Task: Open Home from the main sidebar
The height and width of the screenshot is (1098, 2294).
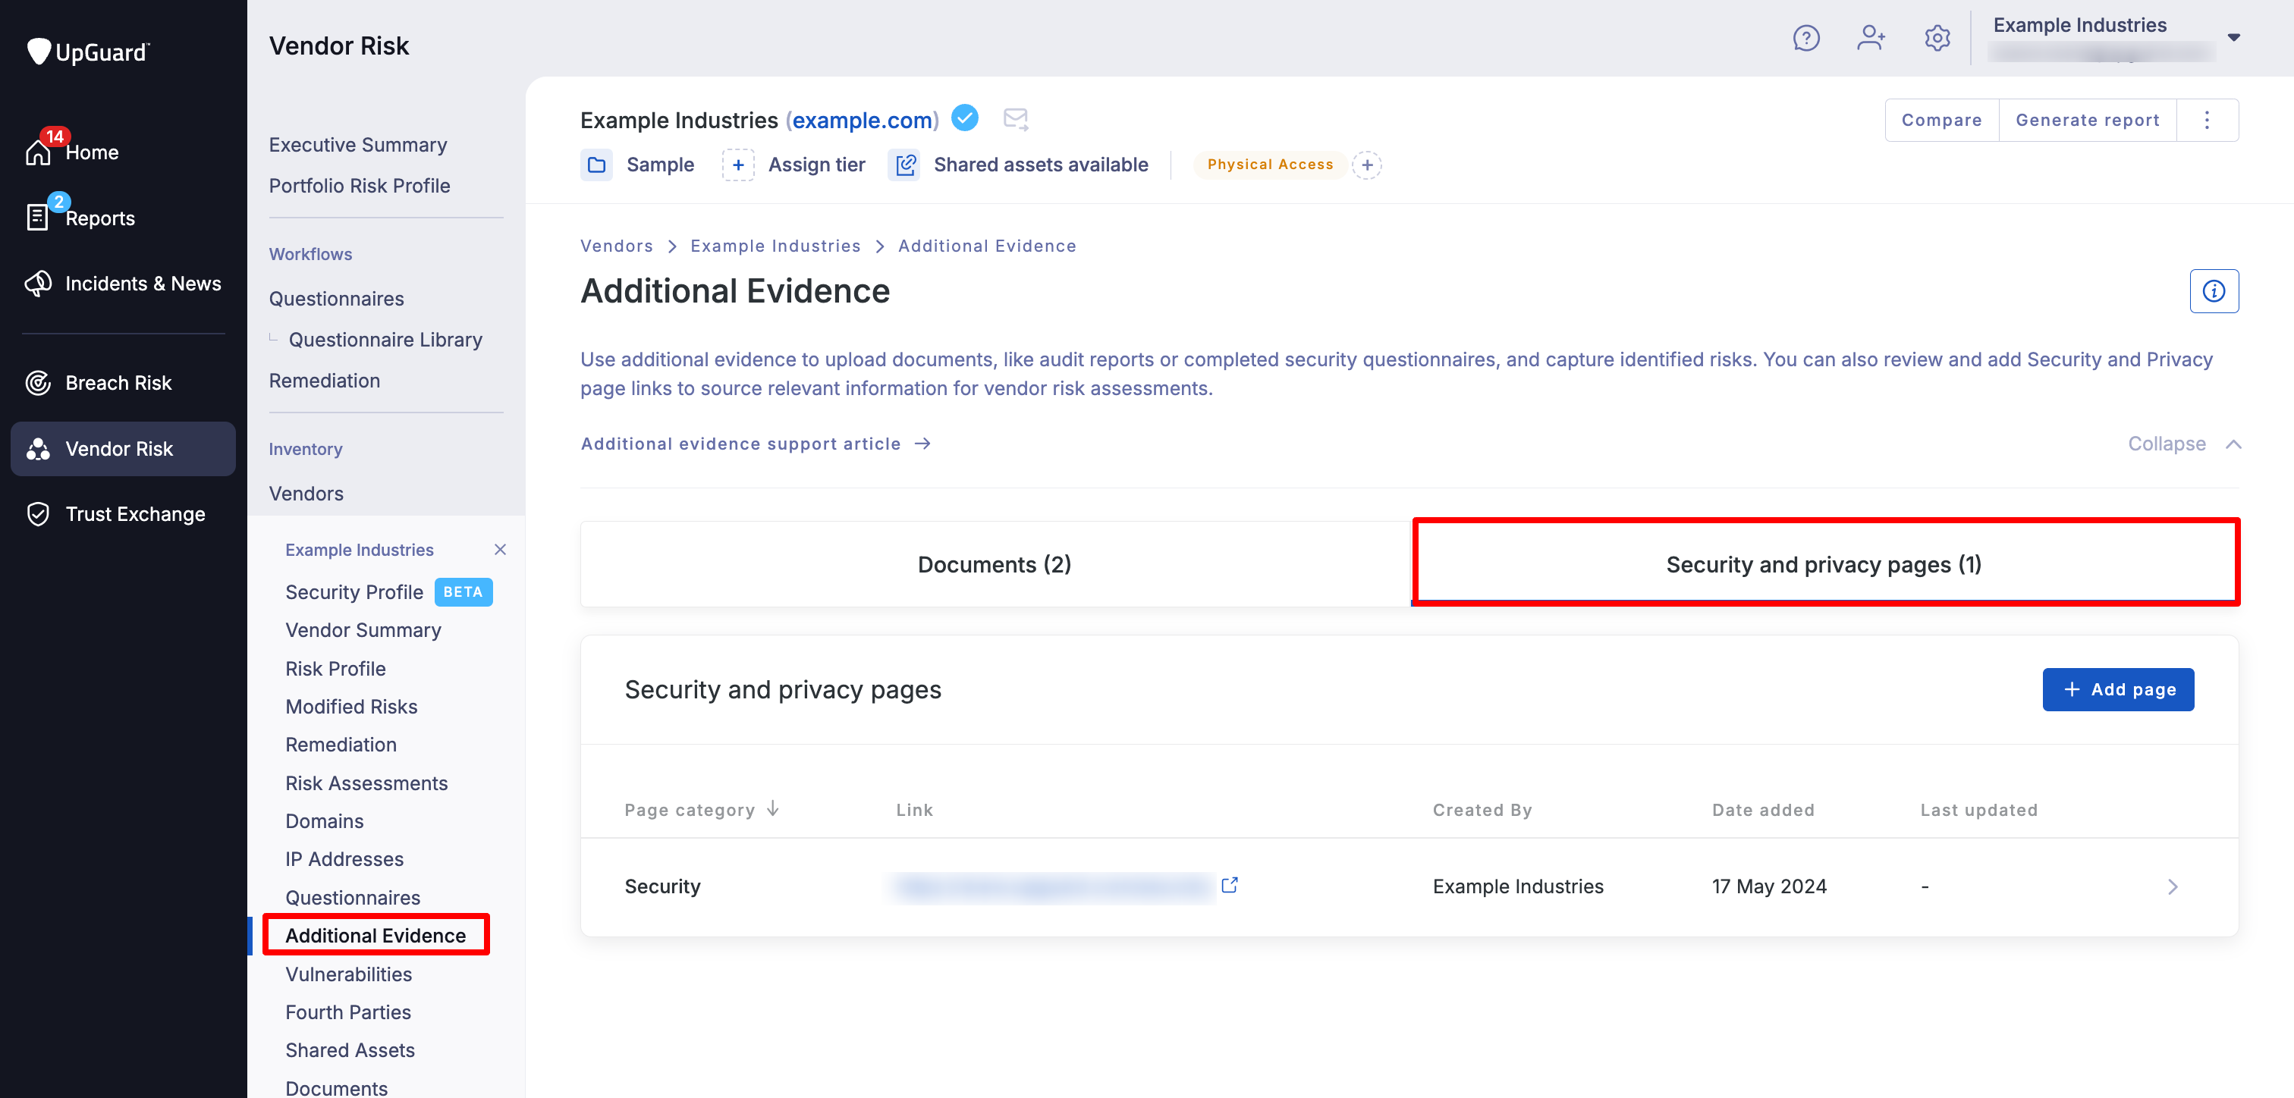Action: pos(92,152)
